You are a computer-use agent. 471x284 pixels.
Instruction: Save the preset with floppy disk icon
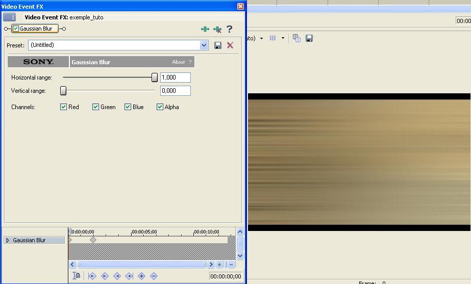coord(218,45)
